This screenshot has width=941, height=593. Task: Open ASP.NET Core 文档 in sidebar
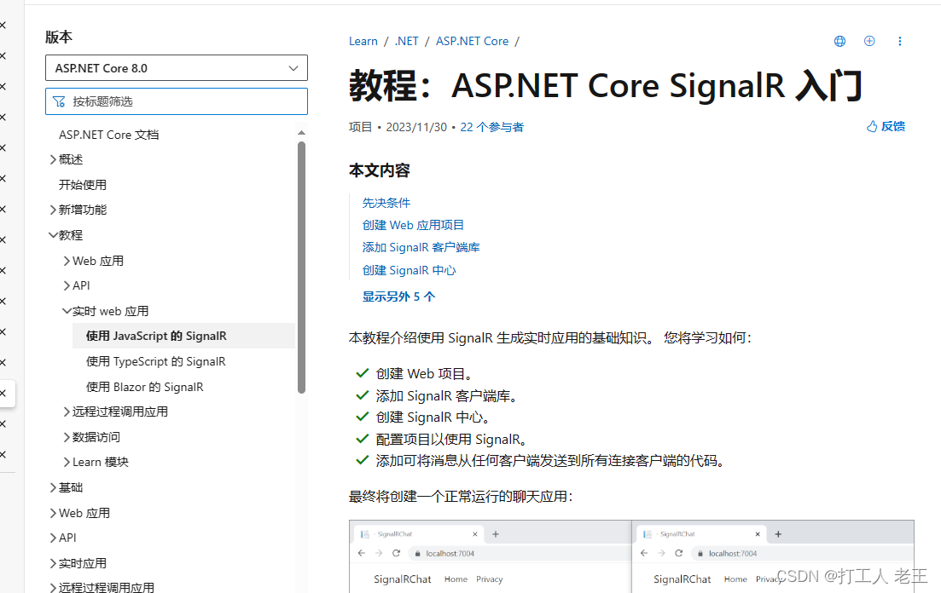(108, 135)
